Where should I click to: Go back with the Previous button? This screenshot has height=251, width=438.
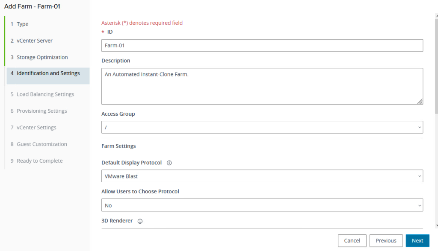click(x=386, y=241)
